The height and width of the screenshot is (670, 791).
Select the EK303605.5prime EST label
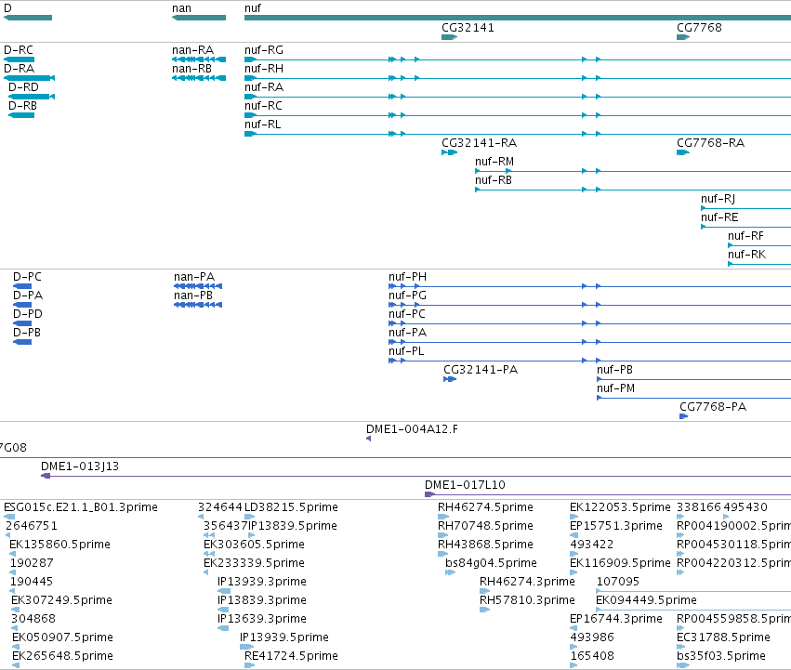[255, 545]
